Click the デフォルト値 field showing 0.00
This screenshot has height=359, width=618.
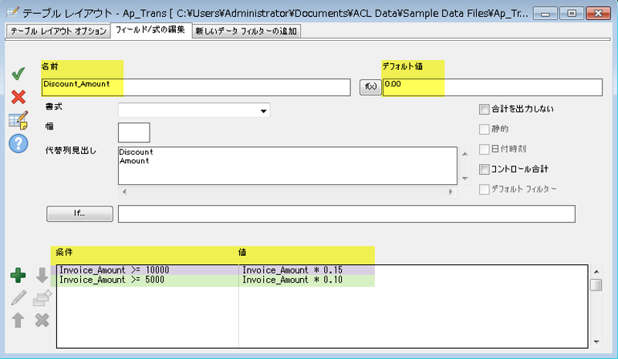[492, 86]
